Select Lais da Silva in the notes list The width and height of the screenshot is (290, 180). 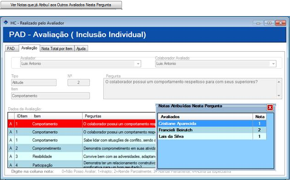point(212,136)
